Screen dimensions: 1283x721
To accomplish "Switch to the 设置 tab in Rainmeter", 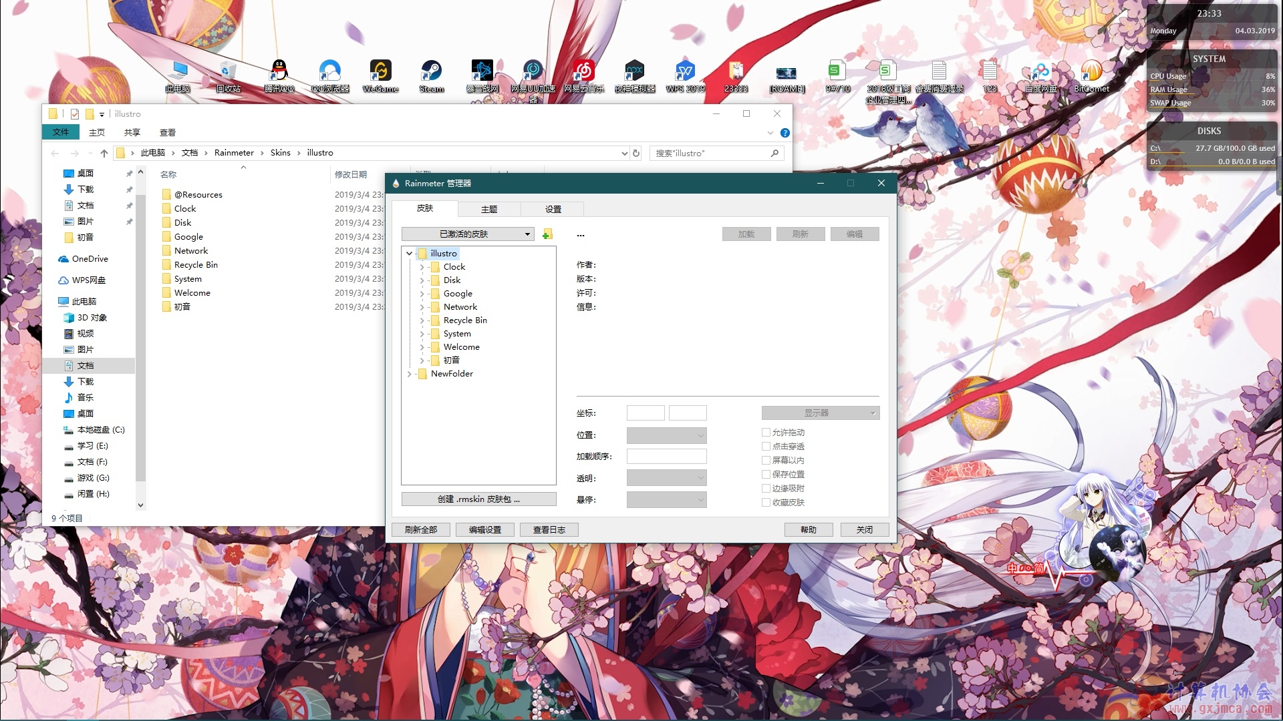I will pyautogui.click(x=553, y=210).
